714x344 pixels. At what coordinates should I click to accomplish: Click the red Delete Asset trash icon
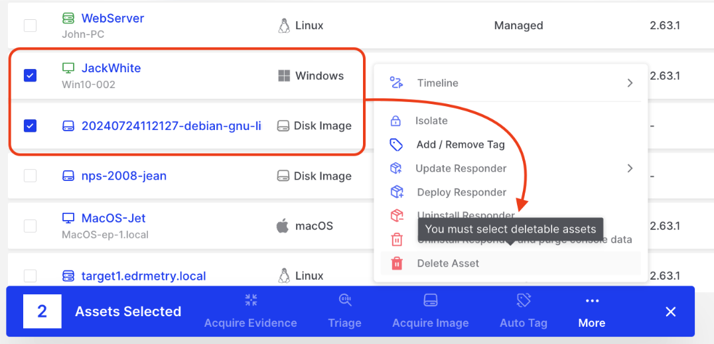tap(396, 263)
